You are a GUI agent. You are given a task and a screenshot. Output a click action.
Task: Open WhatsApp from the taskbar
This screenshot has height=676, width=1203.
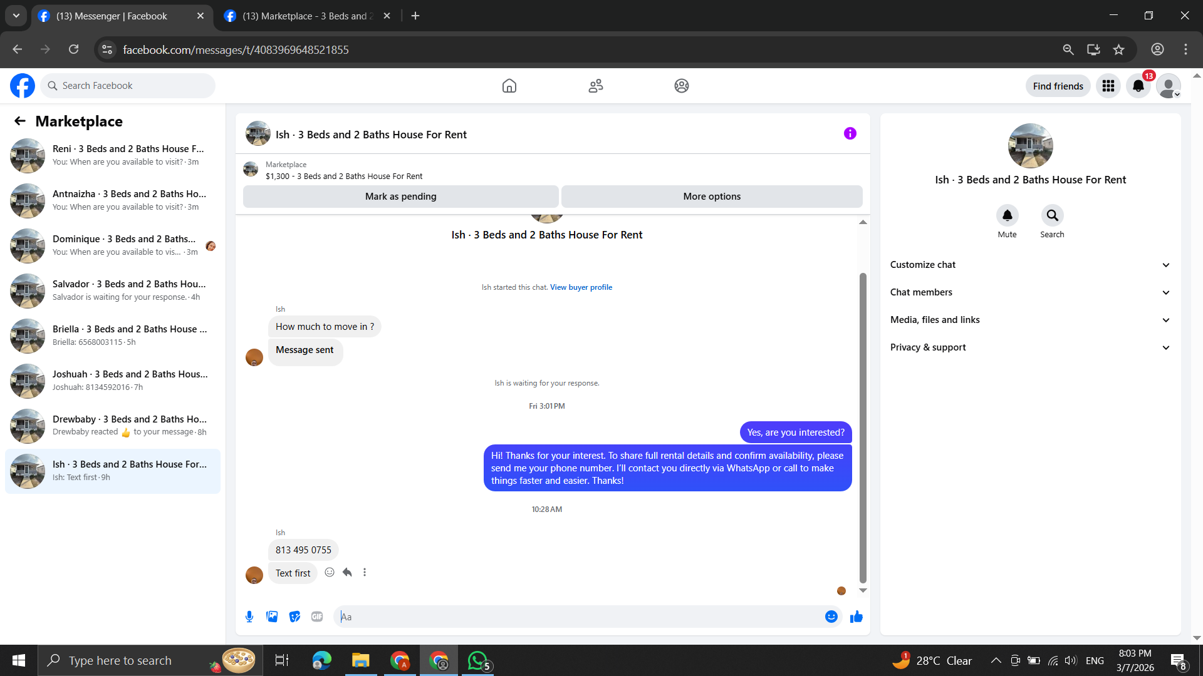tap(479, 660)
